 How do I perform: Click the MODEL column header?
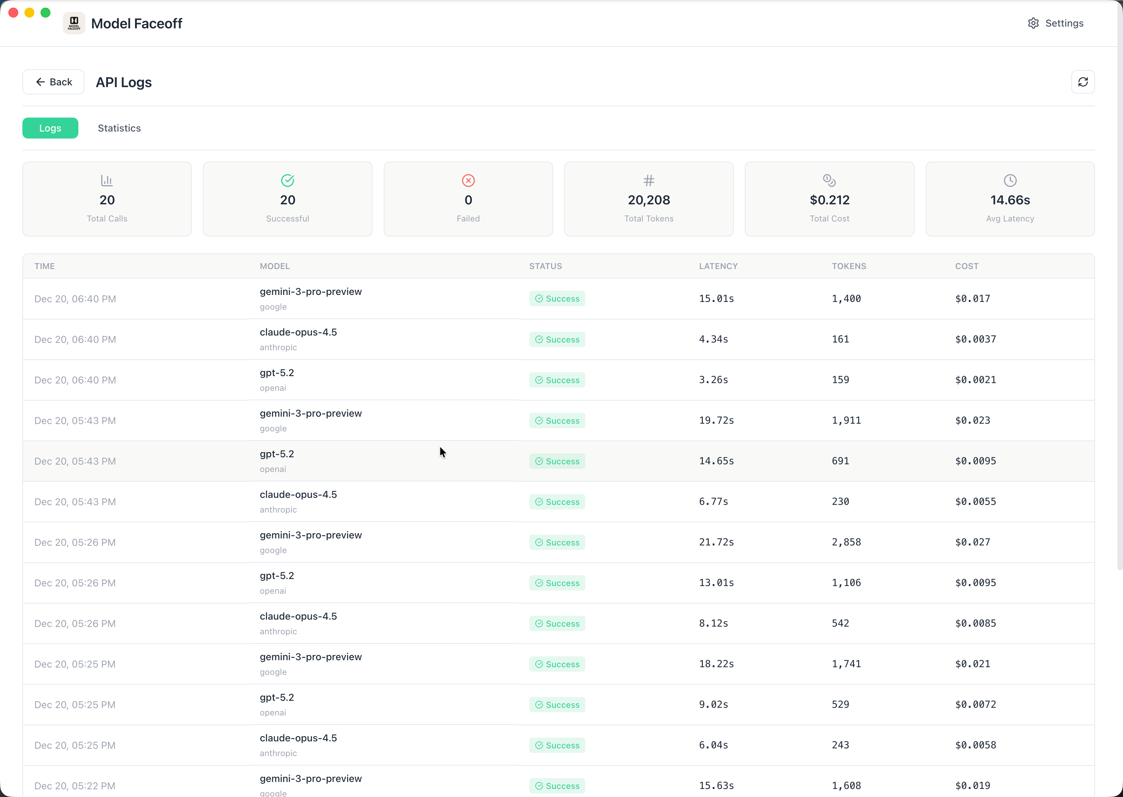tap(274, 266)
